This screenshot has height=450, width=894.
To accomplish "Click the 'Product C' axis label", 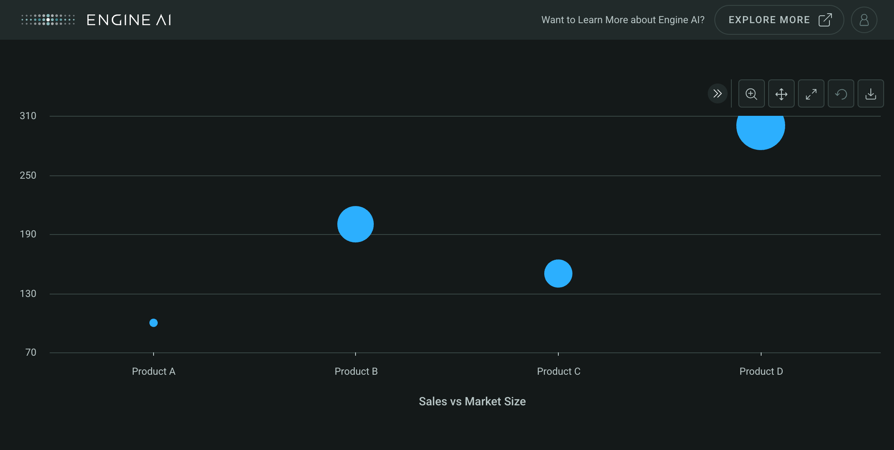I will [x=559, y=371].
